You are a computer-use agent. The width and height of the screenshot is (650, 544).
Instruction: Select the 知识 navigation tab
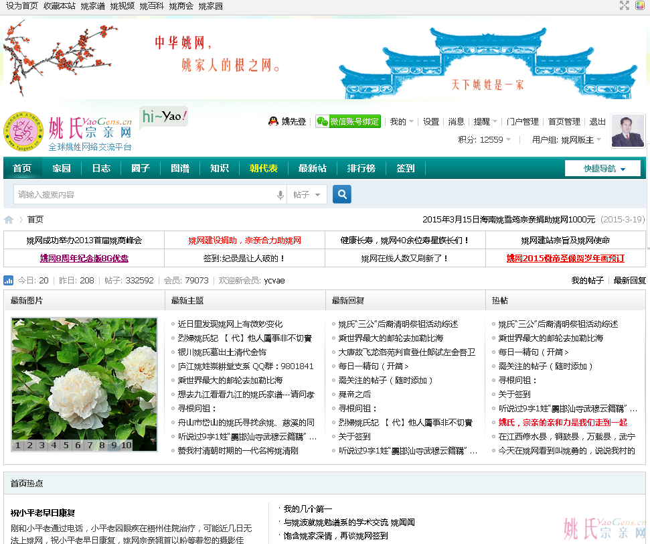point(220,168)
